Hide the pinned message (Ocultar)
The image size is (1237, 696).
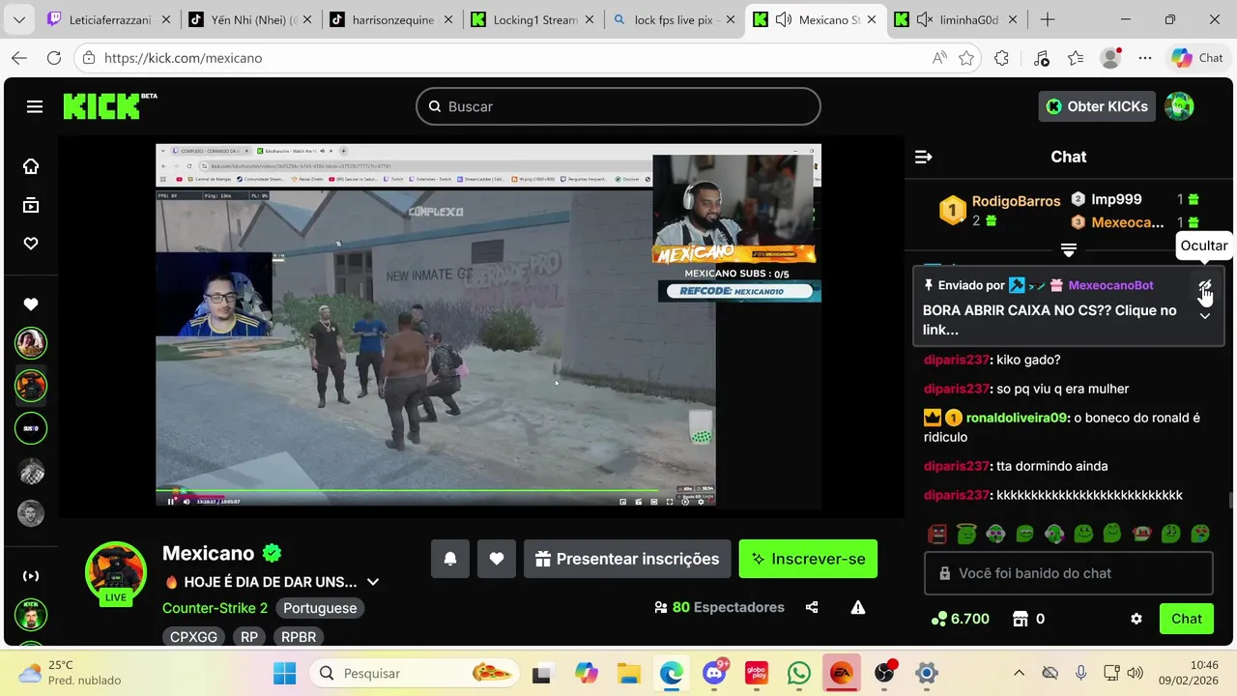coord(1205,286)
